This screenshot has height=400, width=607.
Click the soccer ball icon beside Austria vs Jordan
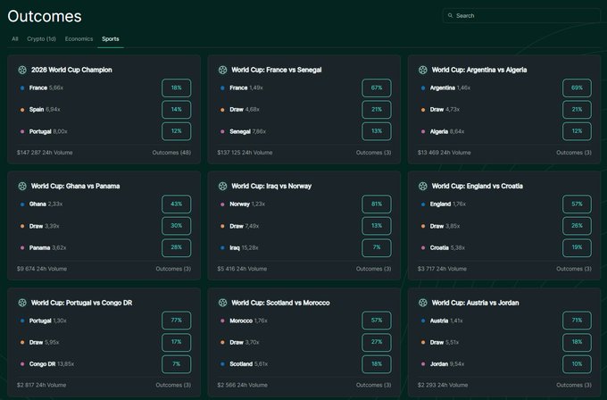click(423, 303)
